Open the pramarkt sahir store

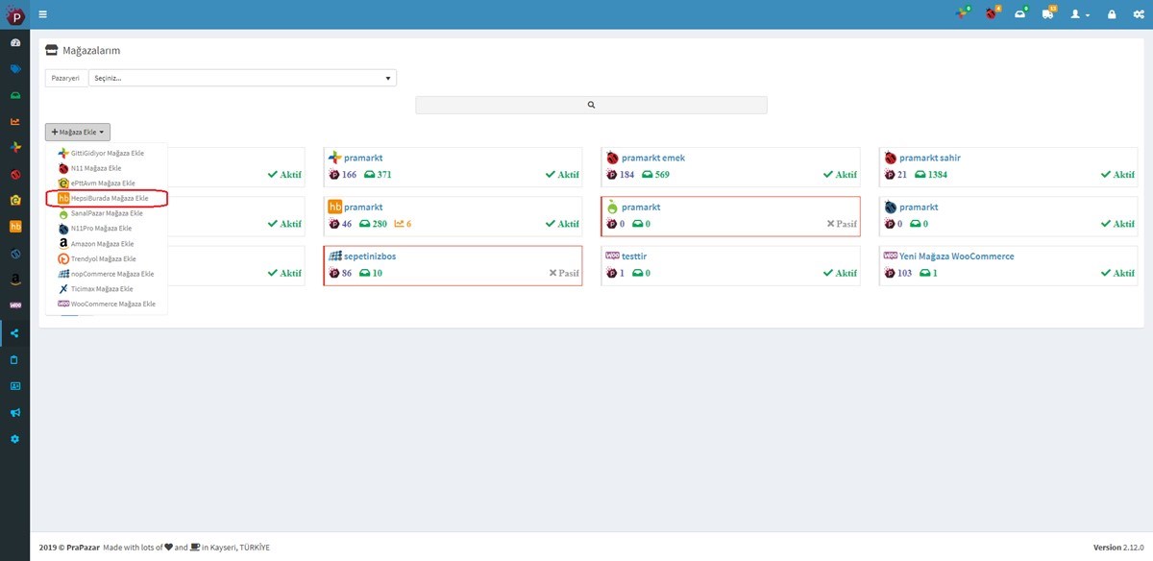(x=930, y=158)
